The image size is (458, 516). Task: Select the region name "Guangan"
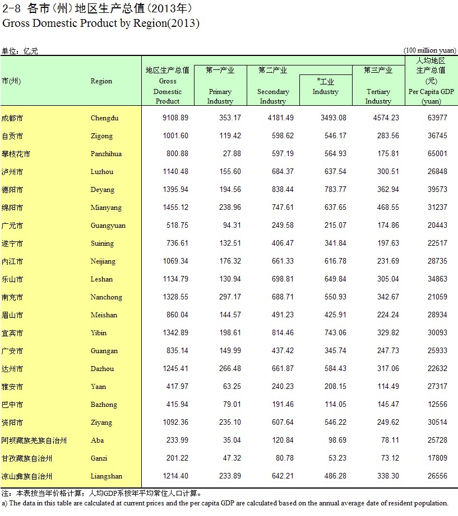coord(104,351)
